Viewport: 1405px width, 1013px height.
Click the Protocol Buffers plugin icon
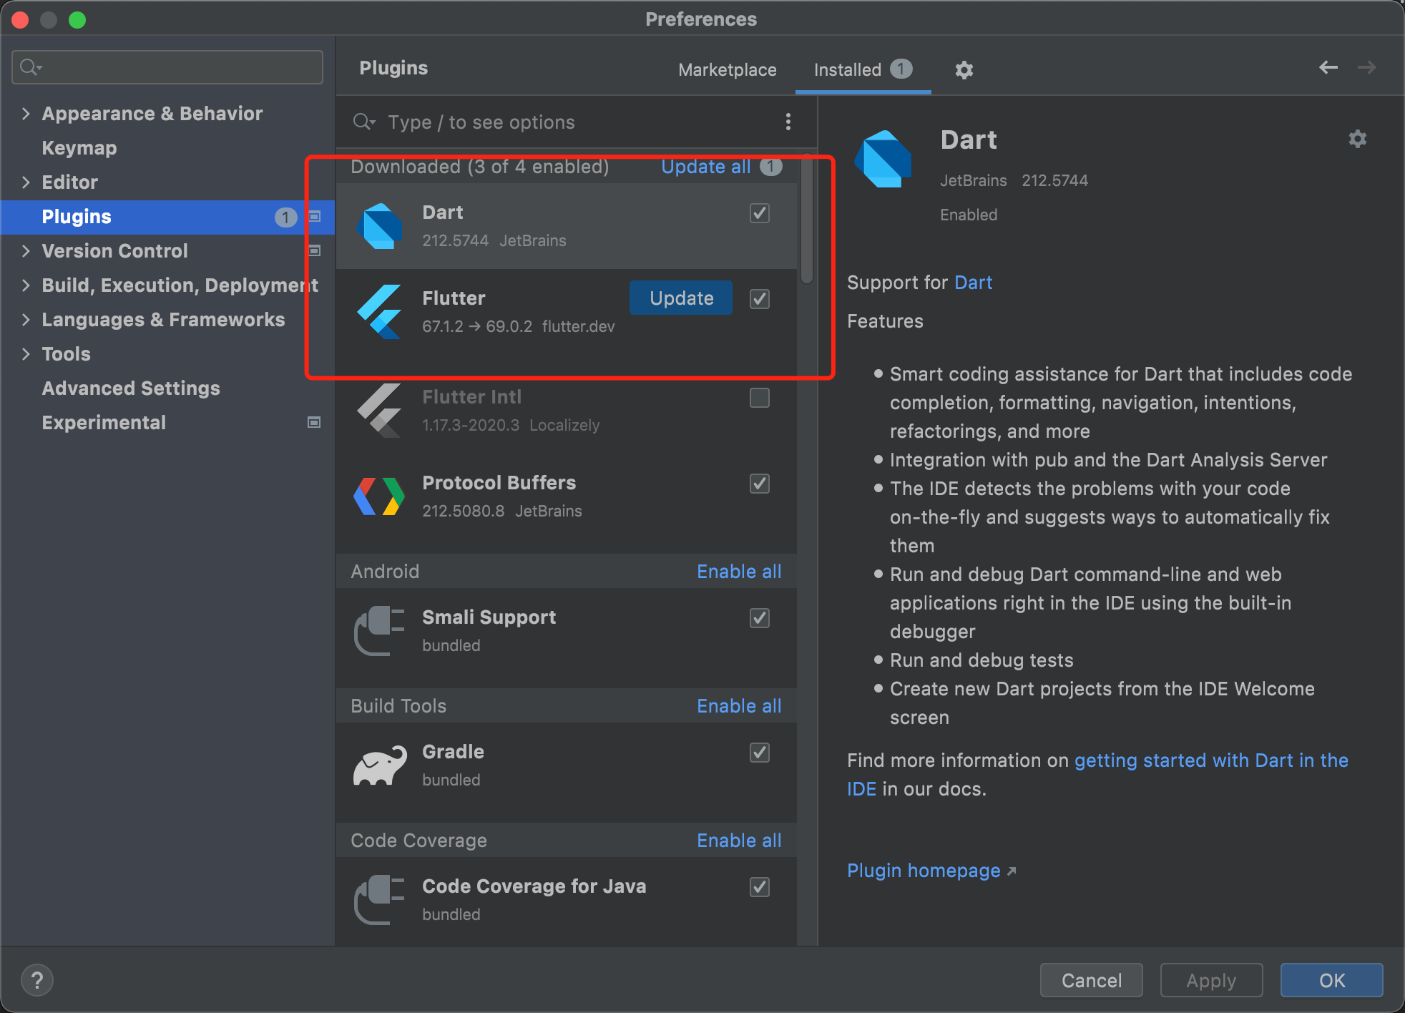click(379, 496)
